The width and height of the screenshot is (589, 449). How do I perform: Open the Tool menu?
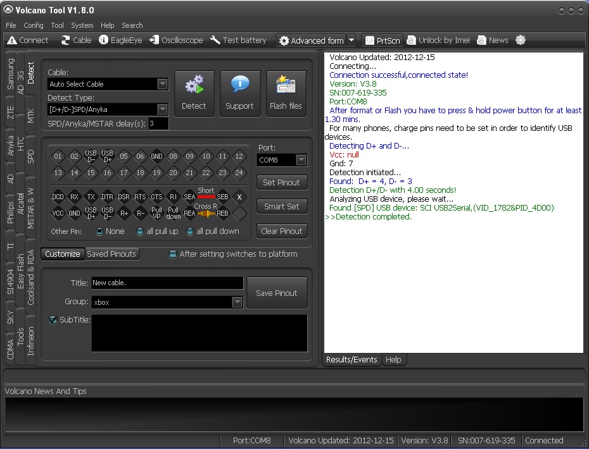pyautogui.click(x=57, y=25)
